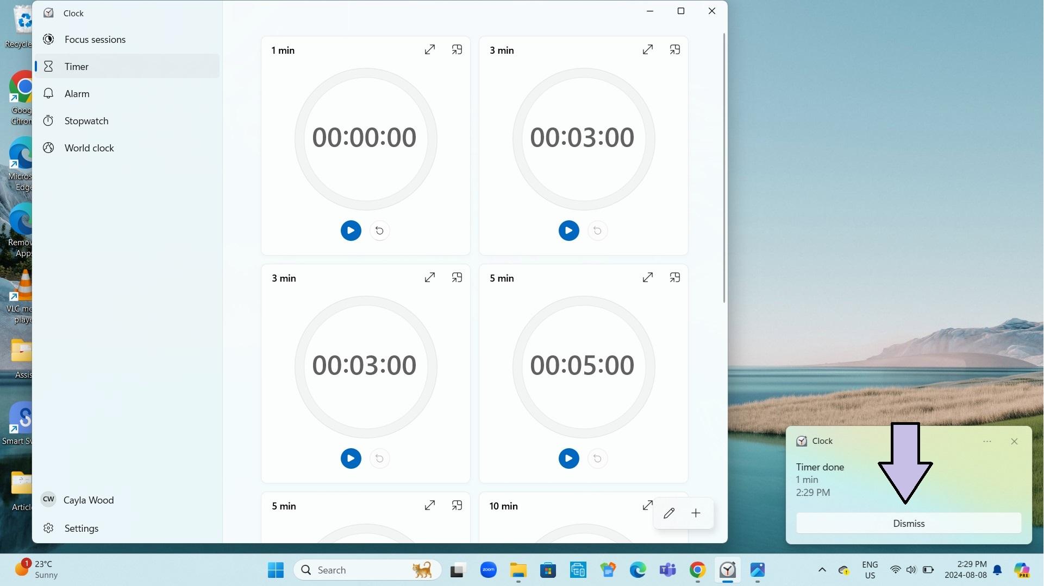1044x586 pixels.
Task: Click the 1 min timer countdown display
Action: [x=364, y=137]
